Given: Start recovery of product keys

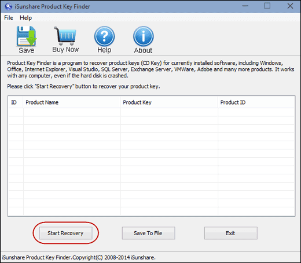Looking at the screenshot, I should (65, 233).
